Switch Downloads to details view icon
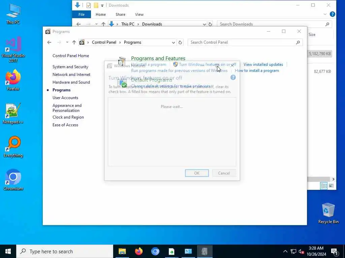This screenshot has height=258, width=345. click(x=324, y=186)
